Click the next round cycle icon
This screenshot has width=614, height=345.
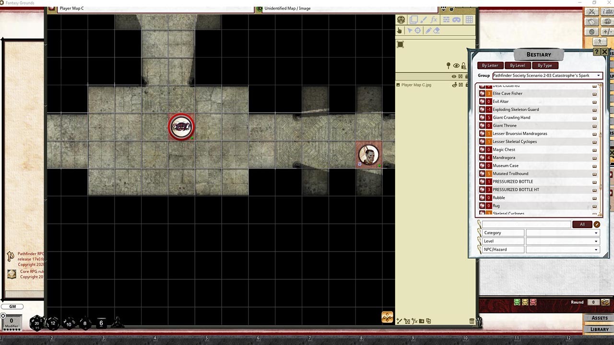click(605, 302)
